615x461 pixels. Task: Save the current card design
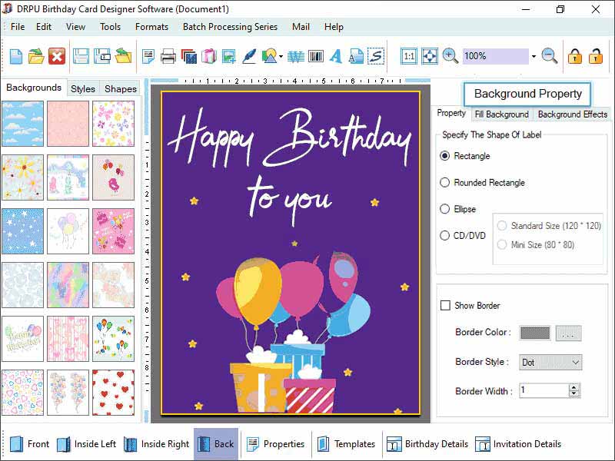82,55
